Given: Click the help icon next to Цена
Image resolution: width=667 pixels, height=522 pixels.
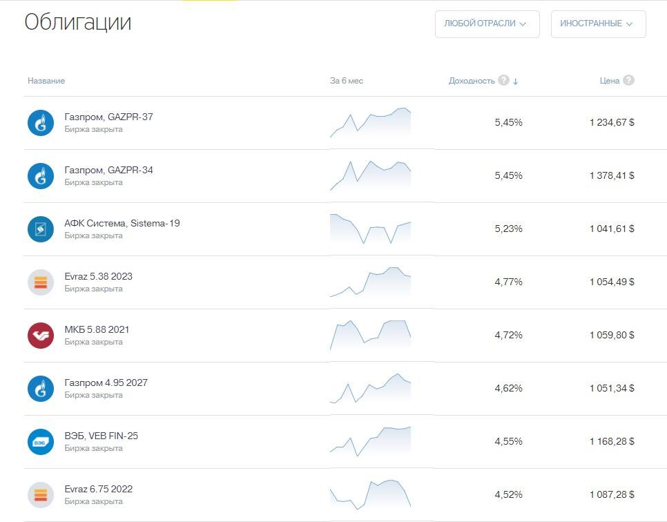Looking at the screenshot, I should pyautogui.click(x=628, y=80).
